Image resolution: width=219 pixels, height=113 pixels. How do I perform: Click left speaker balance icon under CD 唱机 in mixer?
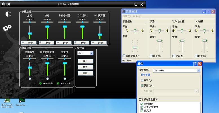coord(196,31)
